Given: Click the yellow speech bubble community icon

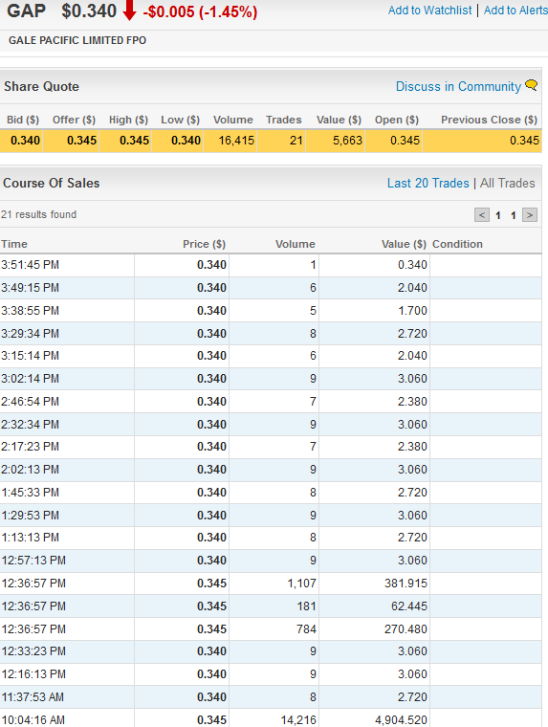Looking at the screenshot, I should (532, 86).
